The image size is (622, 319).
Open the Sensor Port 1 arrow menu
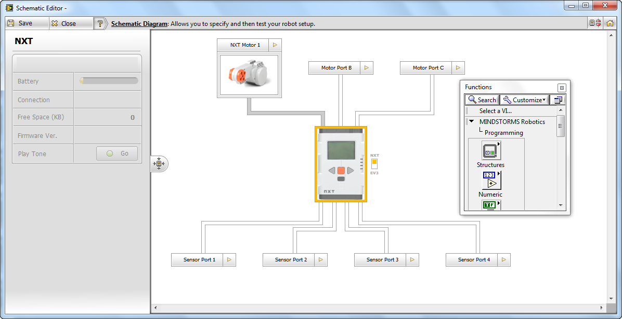(229, 260)
